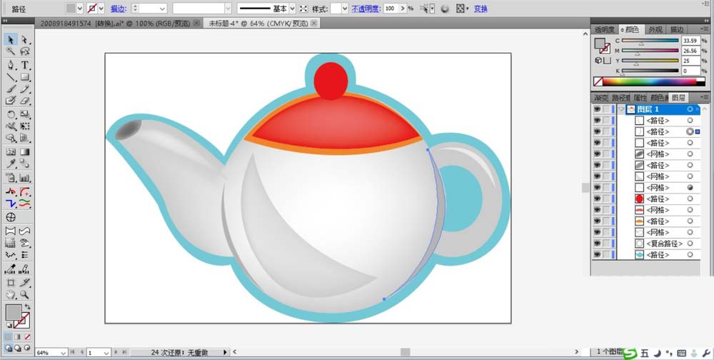Image resolution: width=714 pixels, height=360 pixels.
Task: Select the Scale tool
Action: coord(25,114)
